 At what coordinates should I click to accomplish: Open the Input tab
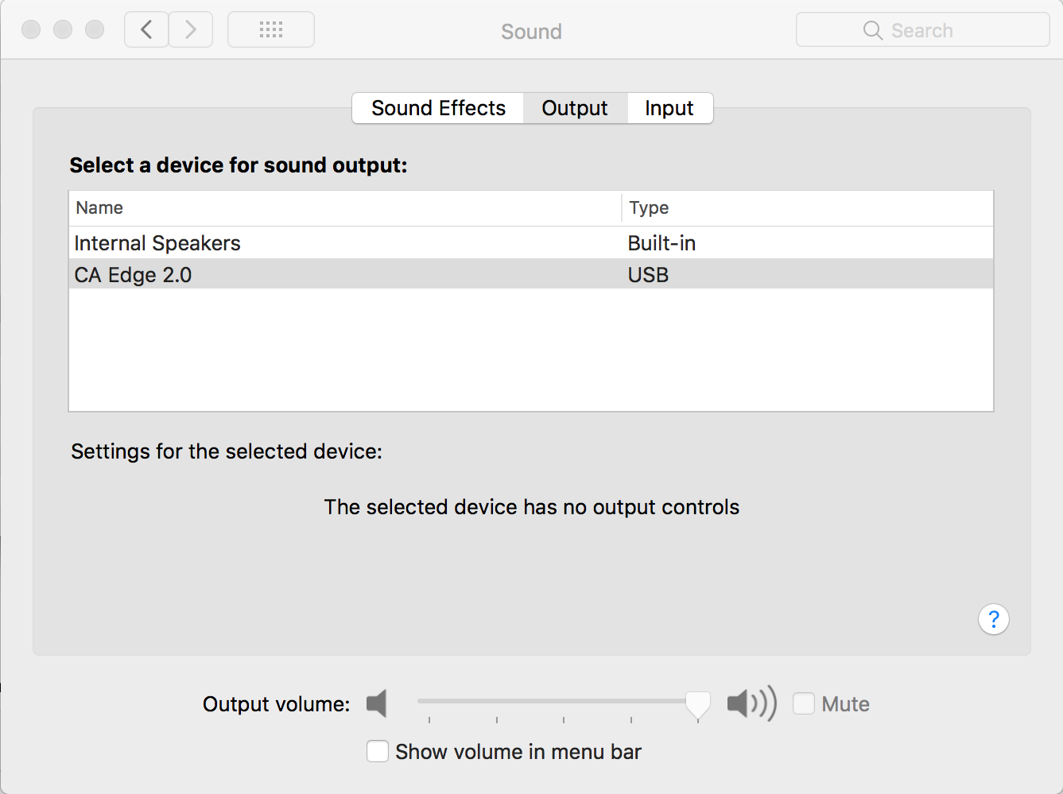click(x=669, y=108)
